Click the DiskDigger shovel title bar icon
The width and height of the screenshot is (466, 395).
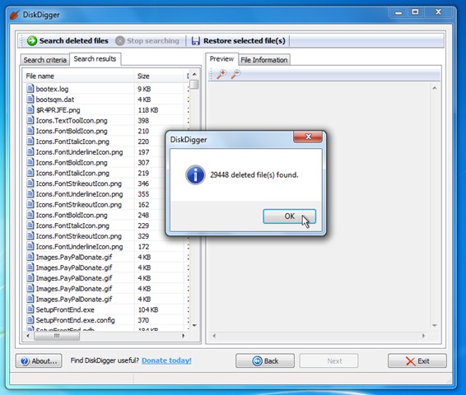coord(15,15)
